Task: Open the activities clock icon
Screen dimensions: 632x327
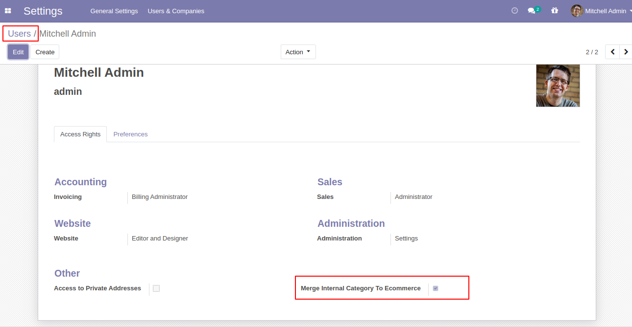Action: 514,11
